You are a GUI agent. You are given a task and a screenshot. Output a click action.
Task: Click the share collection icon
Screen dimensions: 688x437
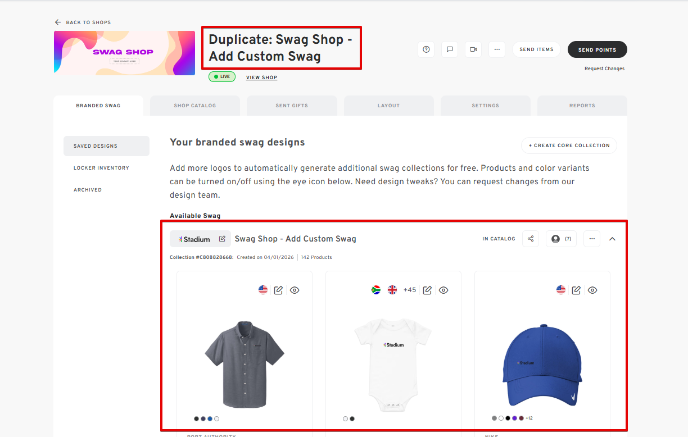[x=531, y=239]
